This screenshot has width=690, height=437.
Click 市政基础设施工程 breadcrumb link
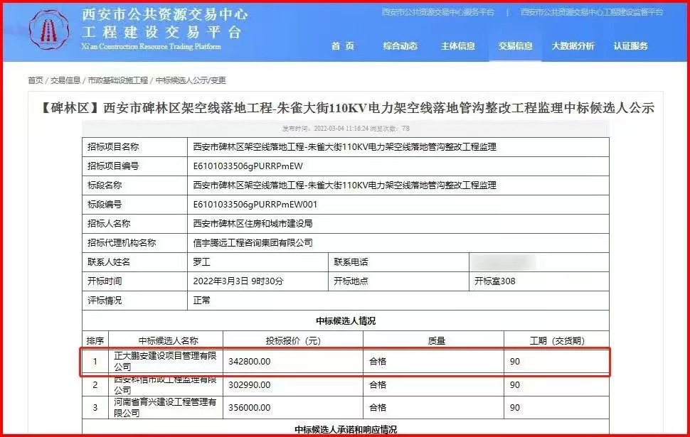(x=117, y=80)
